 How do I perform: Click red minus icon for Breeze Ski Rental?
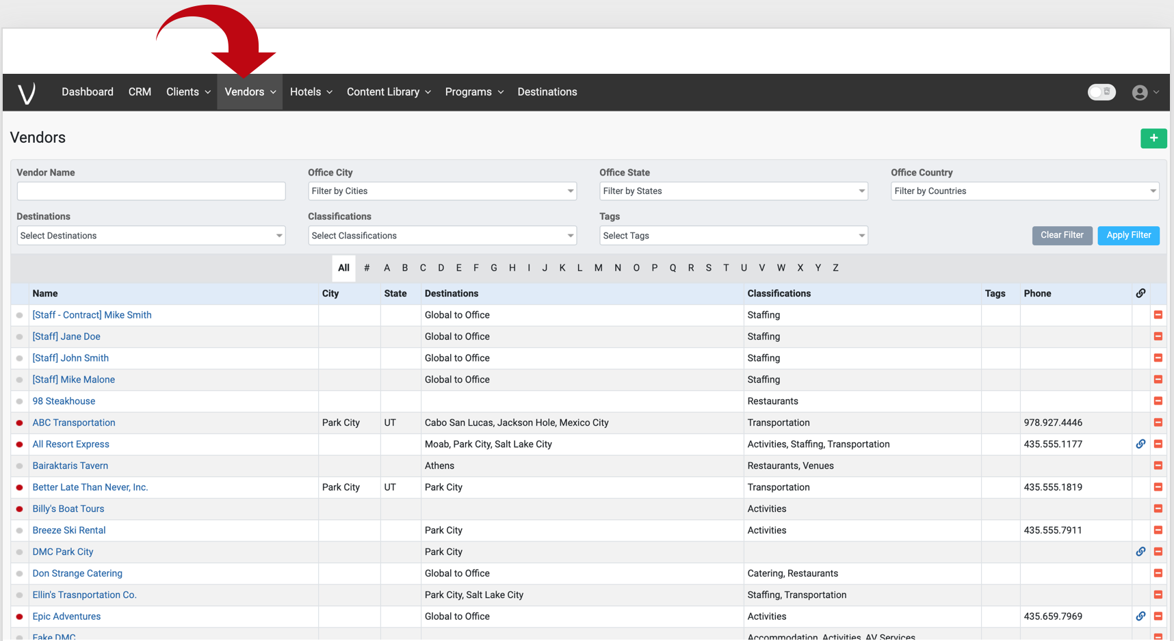tap(1158, 530)
